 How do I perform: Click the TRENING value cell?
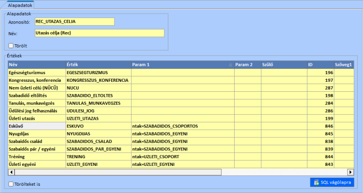pos(98,156)
